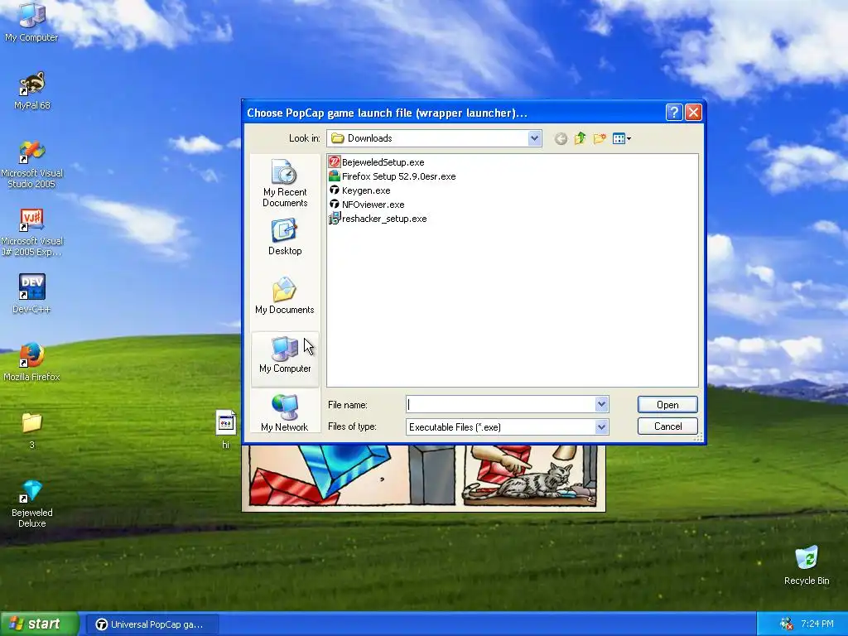Screen dimensions: 848x636
Task: Select BejeweledSetup.exe in file list
Action: [377, 161]
